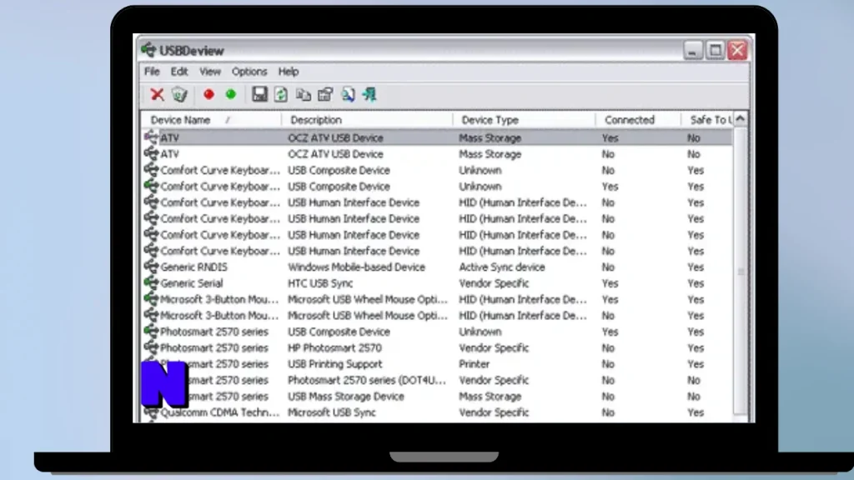Click the Active Sync device type cell
Image resolution: width=854 pixels, height=480 pixels.
[501, 267]
